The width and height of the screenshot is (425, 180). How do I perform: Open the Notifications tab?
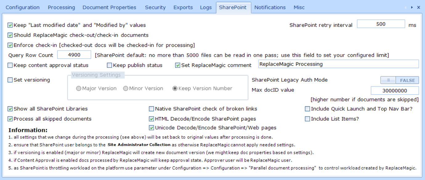[270, 7]
